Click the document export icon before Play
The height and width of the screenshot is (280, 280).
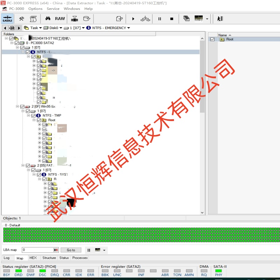[x=119, y=19]
